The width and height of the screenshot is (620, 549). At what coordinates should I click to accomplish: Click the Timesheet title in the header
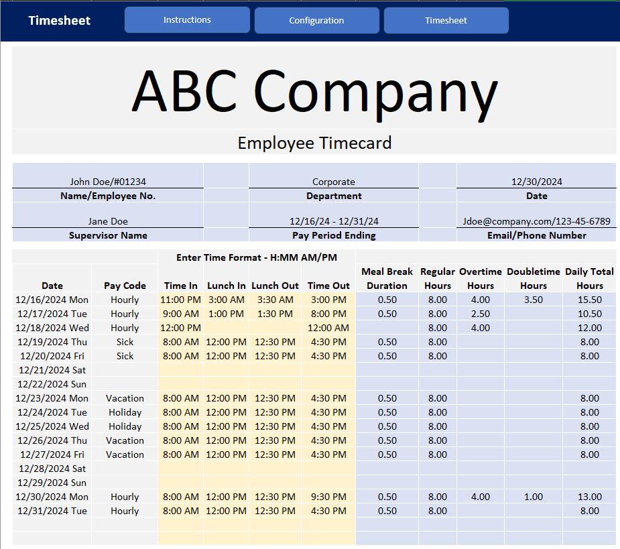pos(59,21)
